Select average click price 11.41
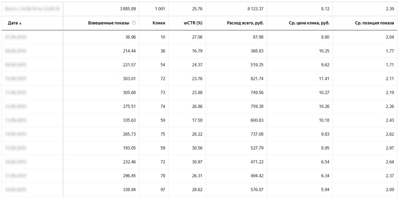The width and height of the screenshot is (399, 198). pyautogui.click(x=324, y=79)
